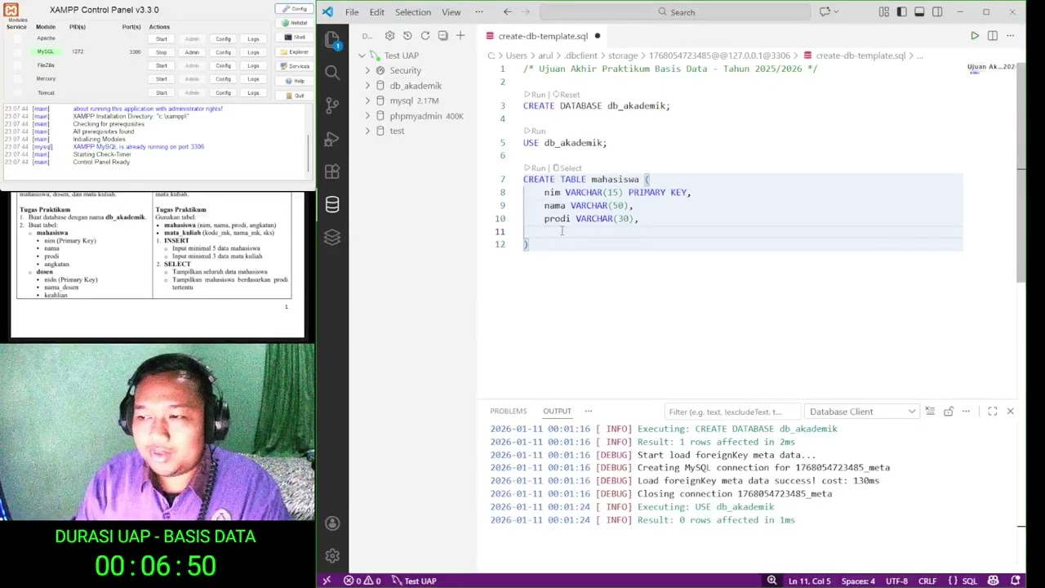Click the zoom magnifier in status bar
1045x588 pixels.
(x=772, y=581)
